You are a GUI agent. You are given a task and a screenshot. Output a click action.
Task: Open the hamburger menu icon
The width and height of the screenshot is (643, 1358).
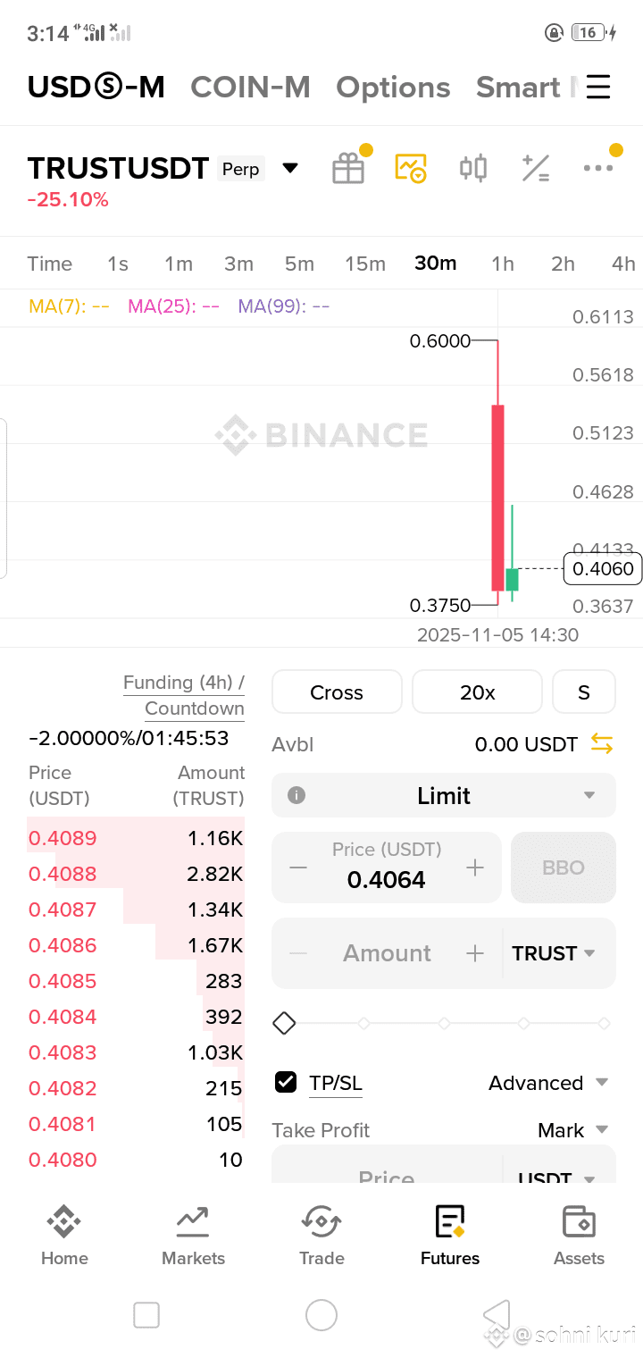598,87
